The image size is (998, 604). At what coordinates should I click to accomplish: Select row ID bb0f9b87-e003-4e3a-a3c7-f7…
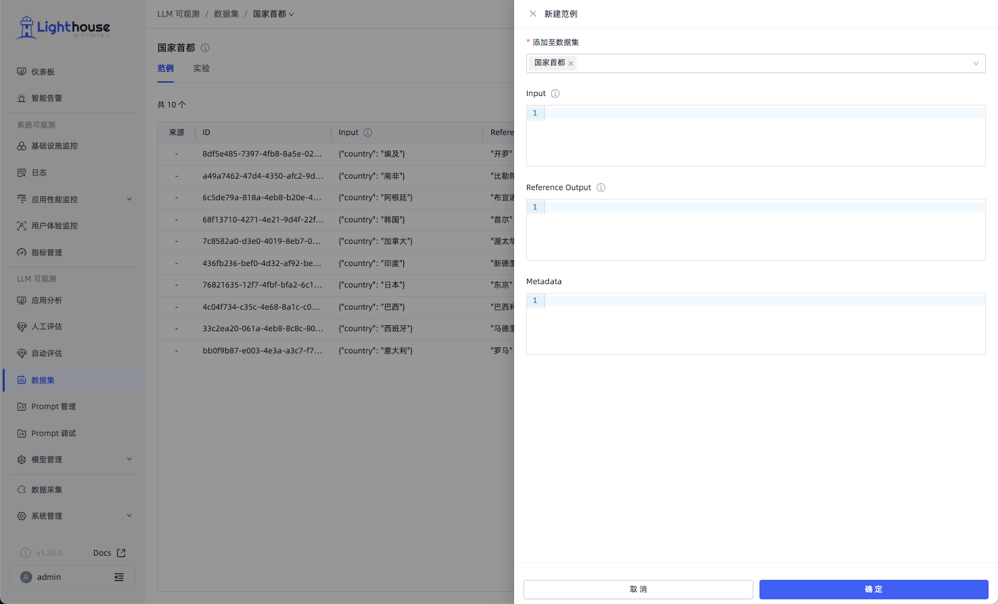point(262,351)
